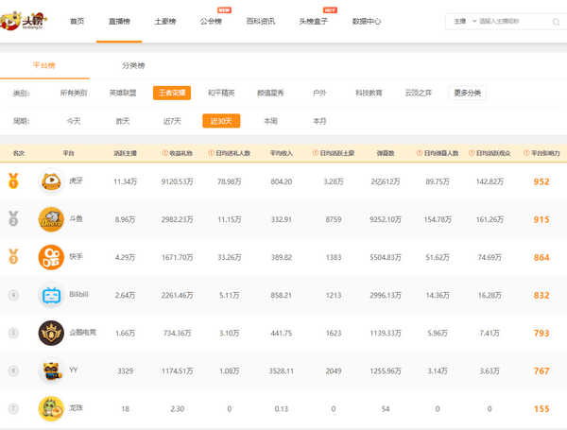
Task: Click the 企鹅电竞 platform logo icon
Action: 51,333
